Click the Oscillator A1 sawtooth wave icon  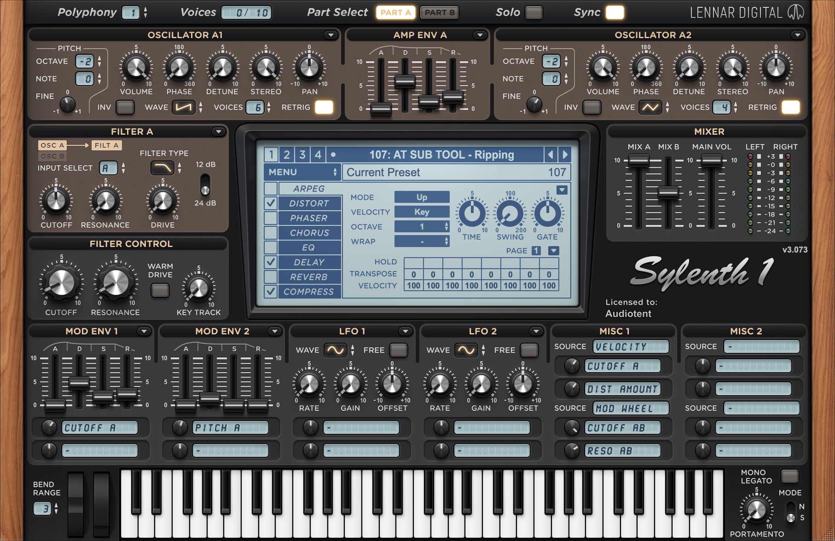(x=183, y=108)
